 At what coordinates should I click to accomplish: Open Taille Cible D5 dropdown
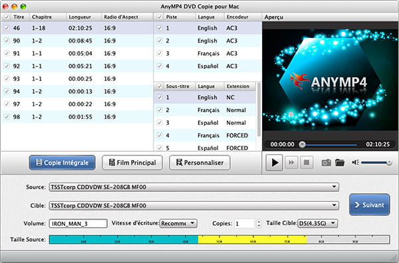tap(318, 224)
